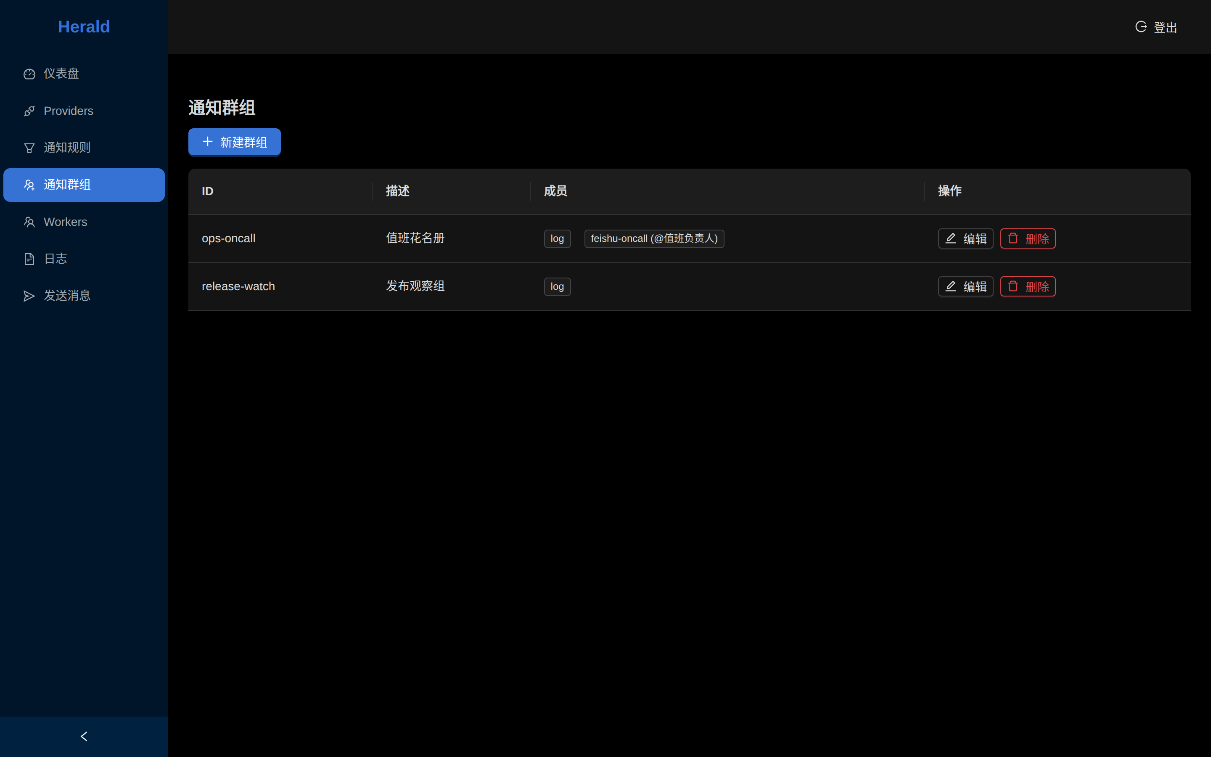Open the Providers menu item

84,111
